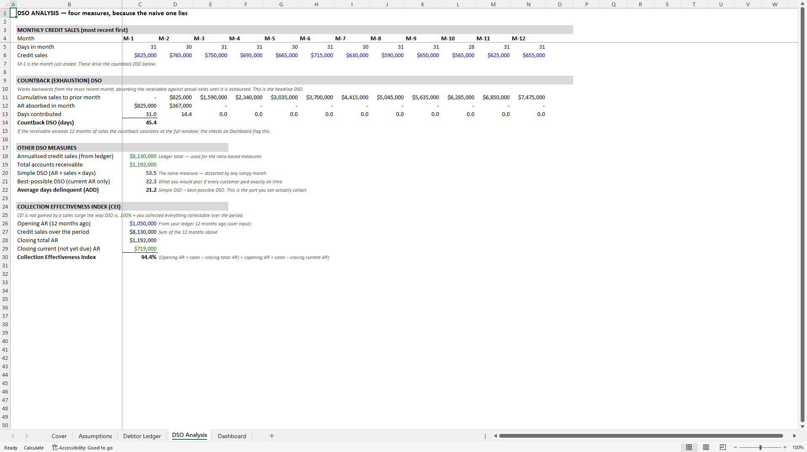Select column N header
This screenshot has height=452, width=807.
[x=528, y=4]
